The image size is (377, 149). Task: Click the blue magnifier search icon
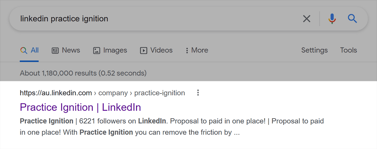tap(352, 18)
